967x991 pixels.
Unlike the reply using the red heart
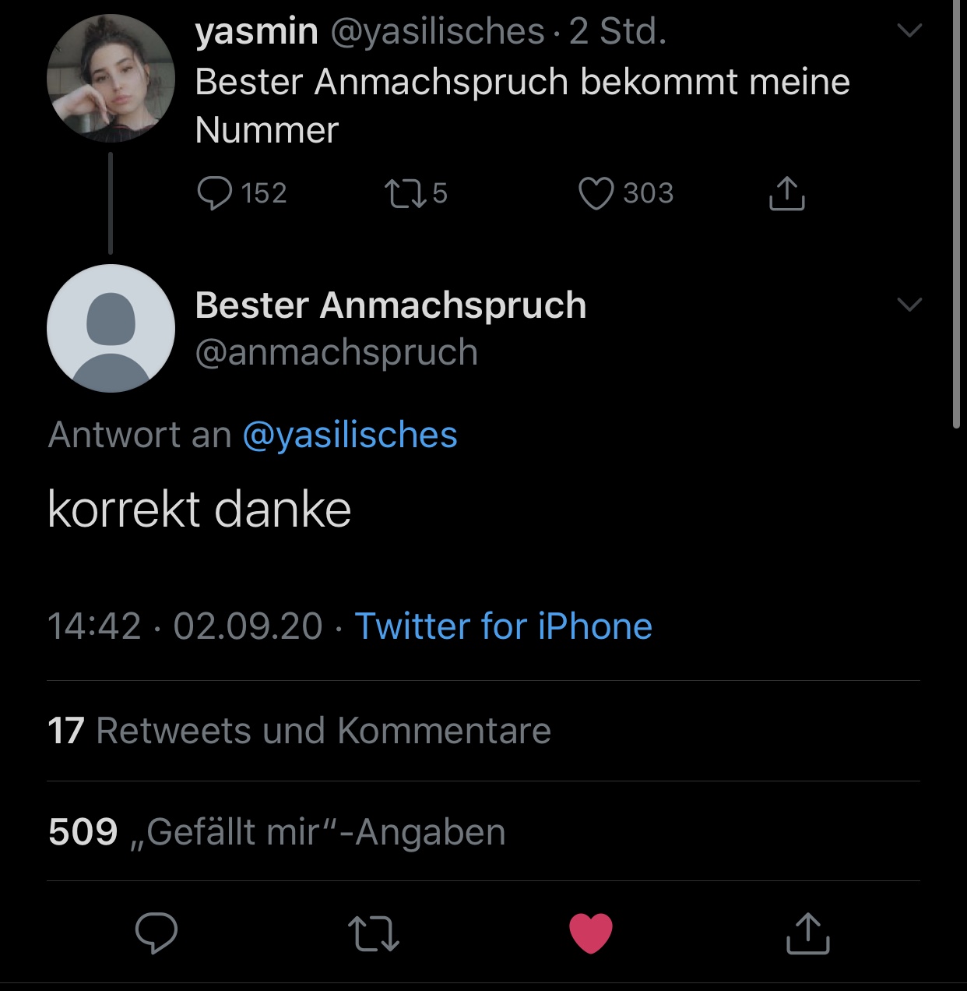(x=591, y=933)
